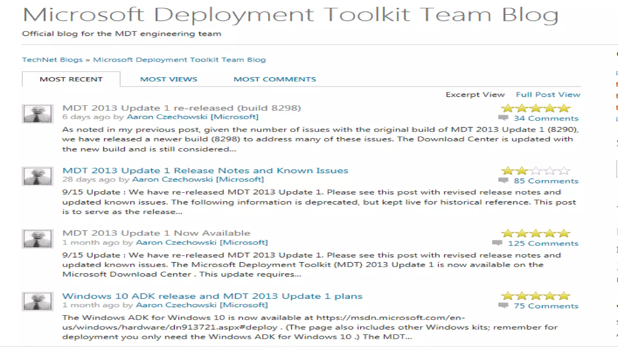This screenshot has width=618, height=347.
Task: Click comment bubble icon next to 75 Comments
Action: point(503,305)
